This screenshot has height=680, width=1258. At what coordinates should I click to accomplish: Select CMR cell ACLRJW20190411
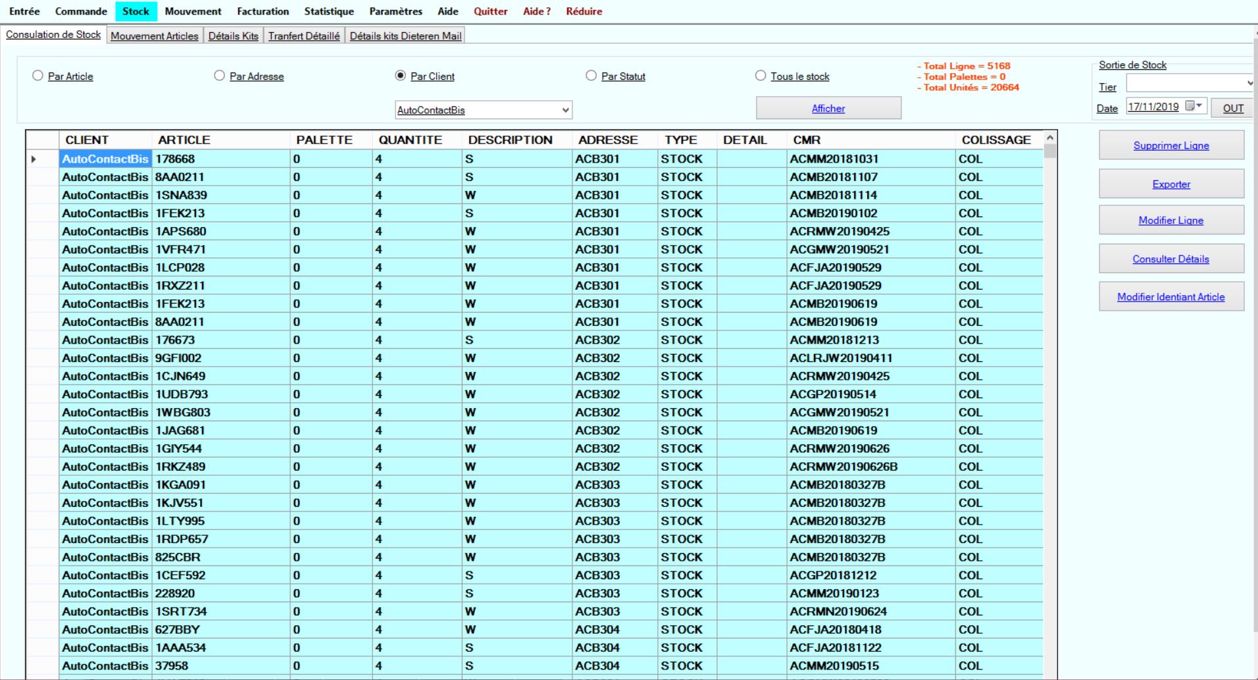click(871, 358)
